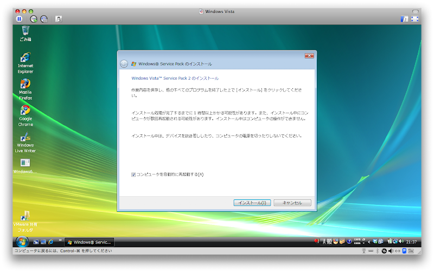
Task: Open the Vista Start orb
Action: tap(22, 242)
